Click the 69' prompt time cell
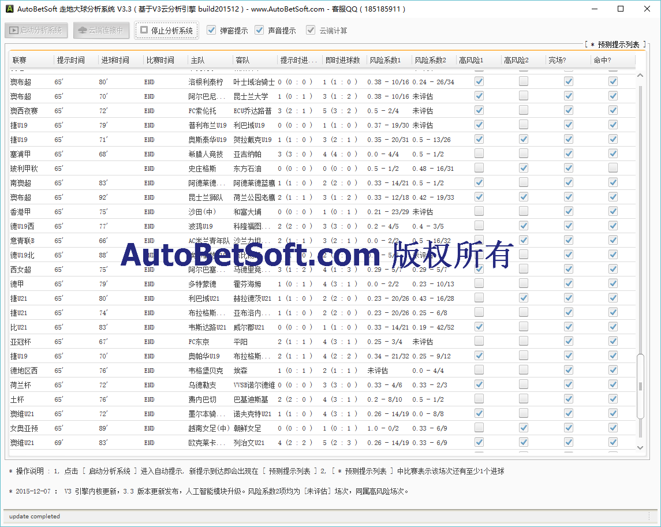 coord(59,443)
